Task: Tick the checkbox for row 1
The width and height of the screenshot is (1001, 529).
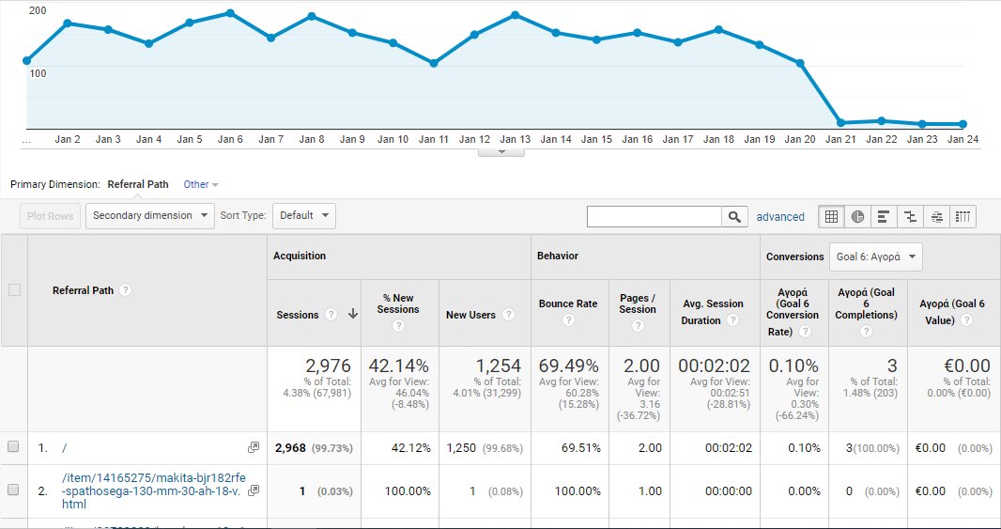Action: [13, 447]
